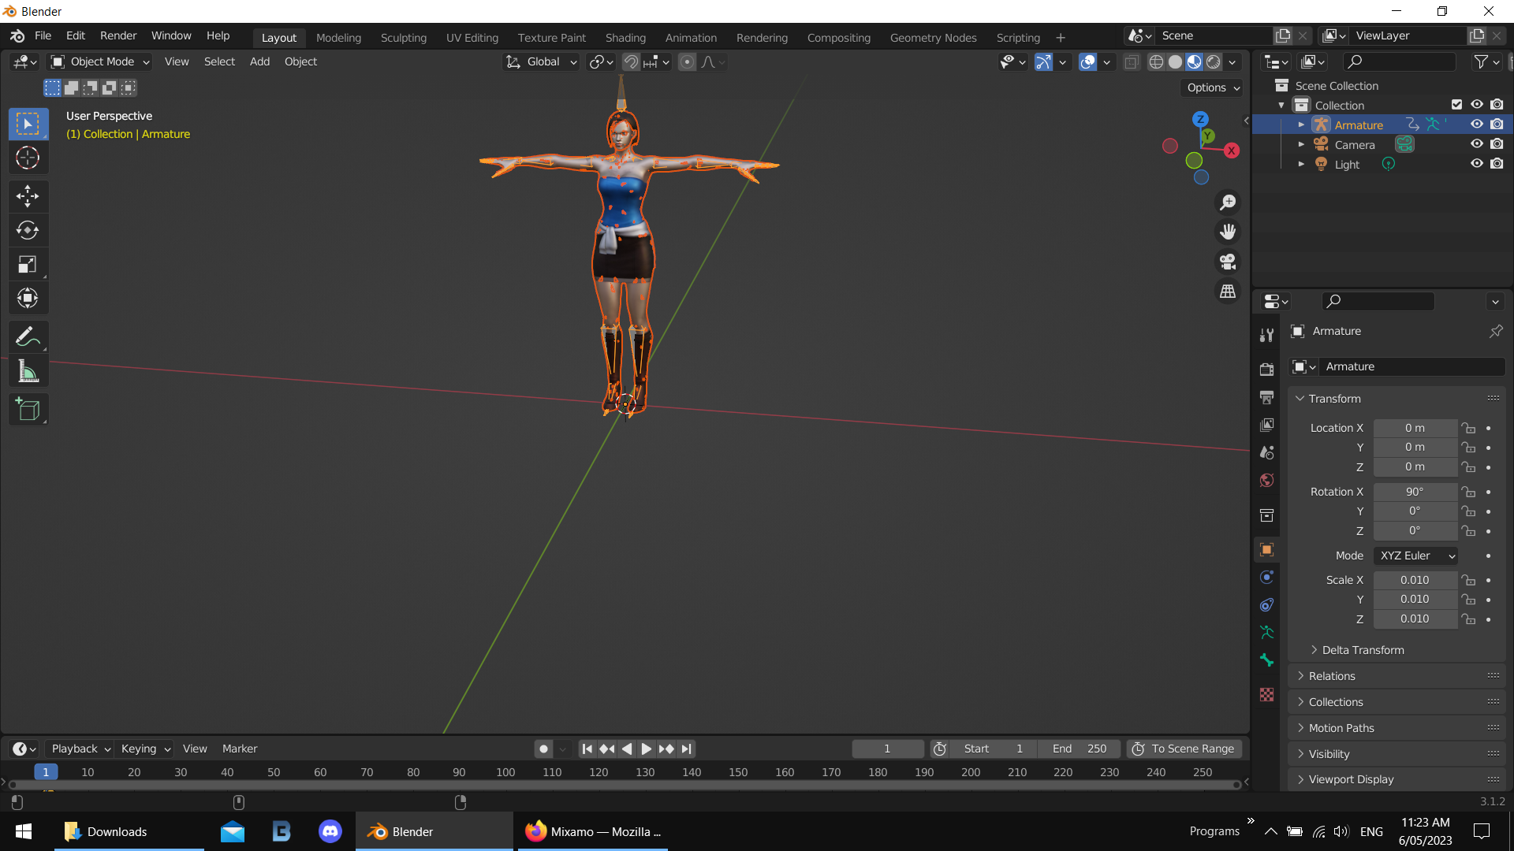Activate the Annotate pencil tool

pyautogui.click(x=28, y=337)
